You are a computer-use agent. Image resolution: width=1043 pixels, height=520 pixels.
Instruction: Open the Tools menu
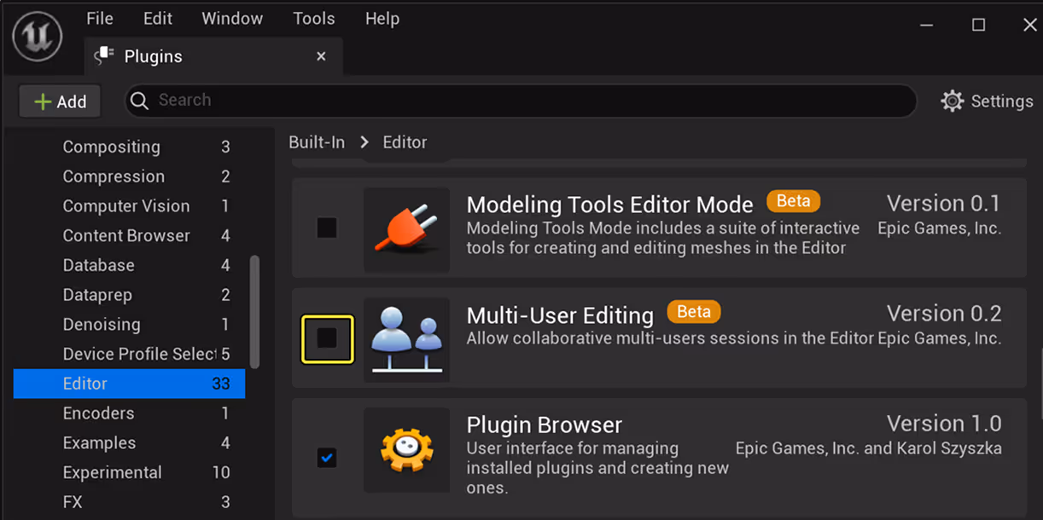(x=314, y=19)
